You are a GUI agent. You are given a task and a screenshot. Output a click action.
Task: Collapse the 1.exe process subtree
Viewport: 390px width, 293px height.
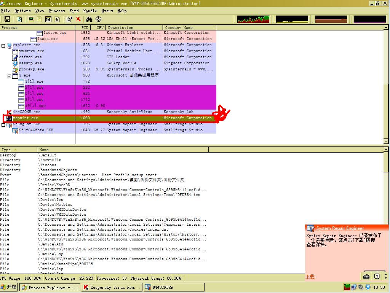[10, 76]
